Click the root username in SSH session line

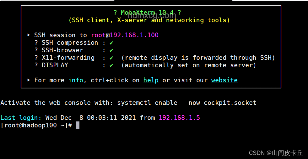click(x=99, y=35)
